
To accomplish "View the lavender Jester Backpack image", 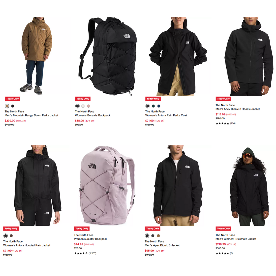I will [x=107, y=185].
